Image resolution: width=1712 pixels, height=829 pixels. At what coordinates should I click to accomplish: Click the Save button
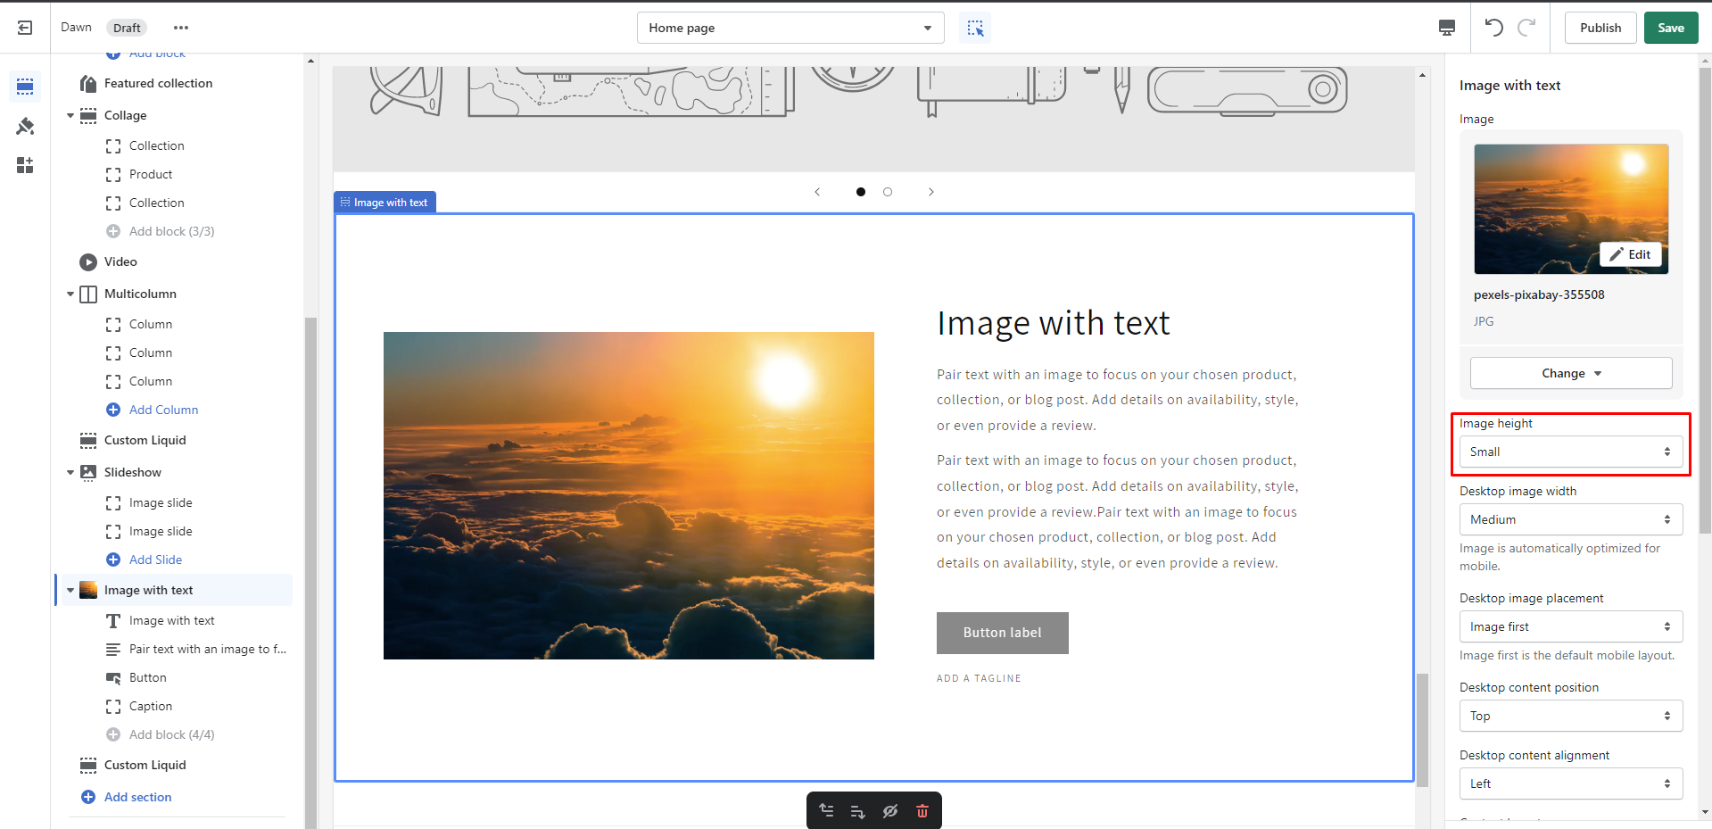(1671, 28)
